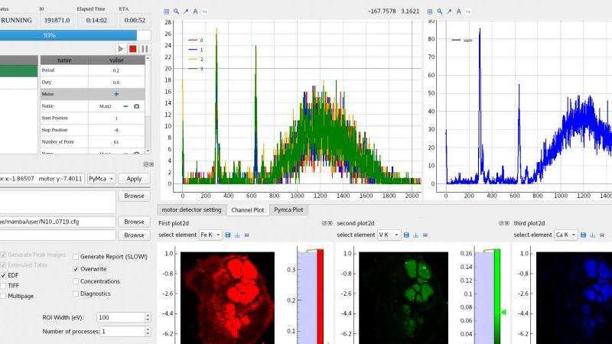
Task: Increase Number of processes with up arrow
Action: click(x=148, y=329)
